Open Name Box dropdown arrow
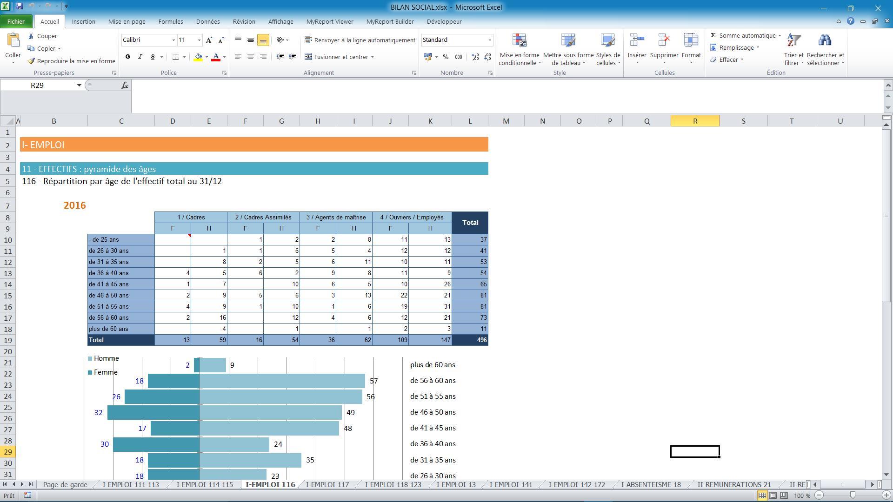The width and height of the screenshot is (893, 502). 79,85
